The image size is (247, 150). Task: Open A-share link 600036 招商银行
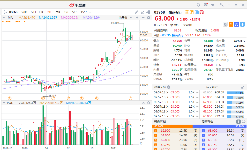tap(172, 35)
